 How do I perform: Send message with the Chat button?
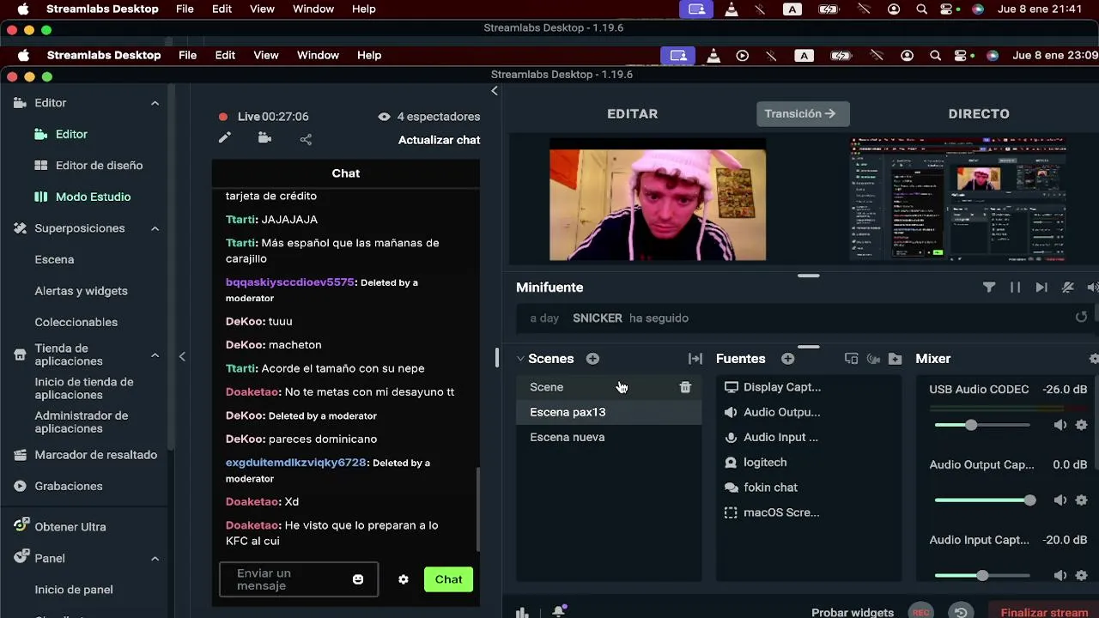click(448, 579)
